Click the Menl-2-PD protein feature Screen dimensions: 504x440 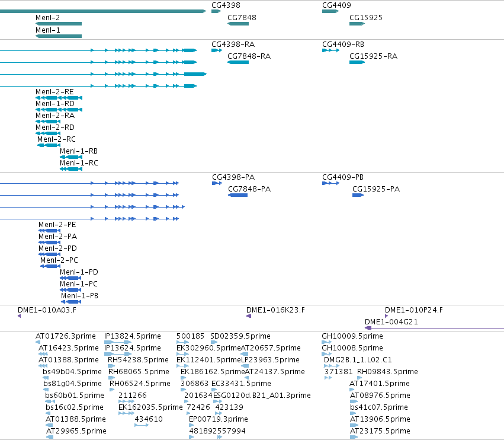50,254
